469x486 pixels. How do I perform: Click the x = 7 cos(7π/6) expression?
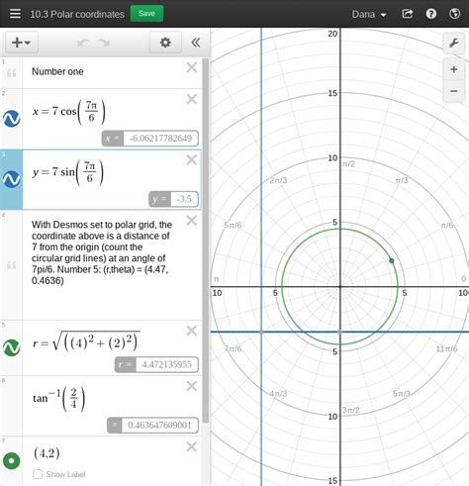[69, 112]
